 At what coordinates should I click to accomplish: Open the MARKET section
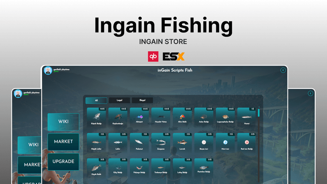coord(64,142)
